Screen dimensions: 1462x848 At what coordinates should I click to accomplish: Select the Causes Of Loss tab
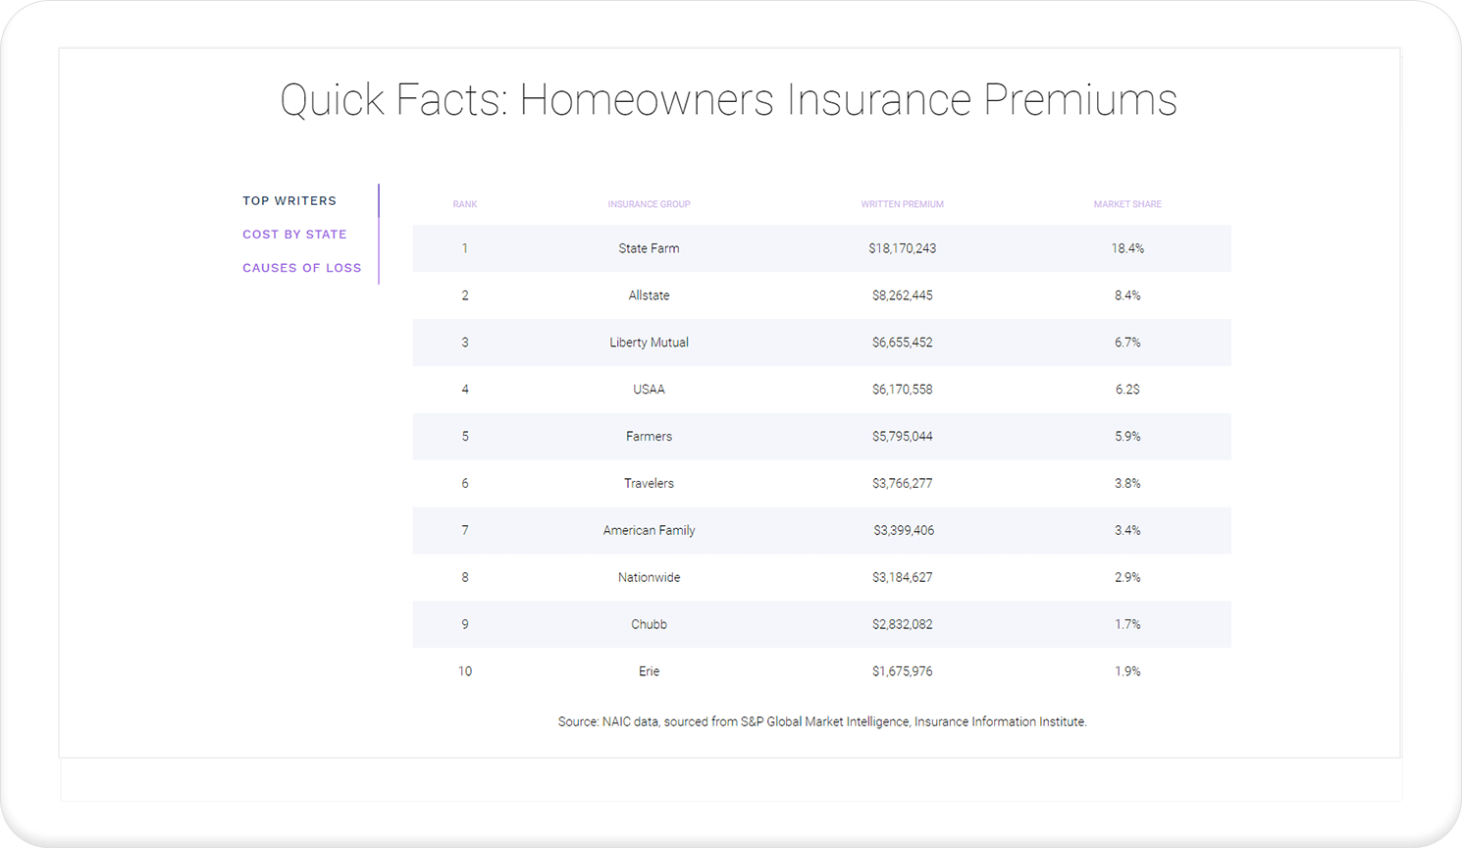tap(302, 267)
